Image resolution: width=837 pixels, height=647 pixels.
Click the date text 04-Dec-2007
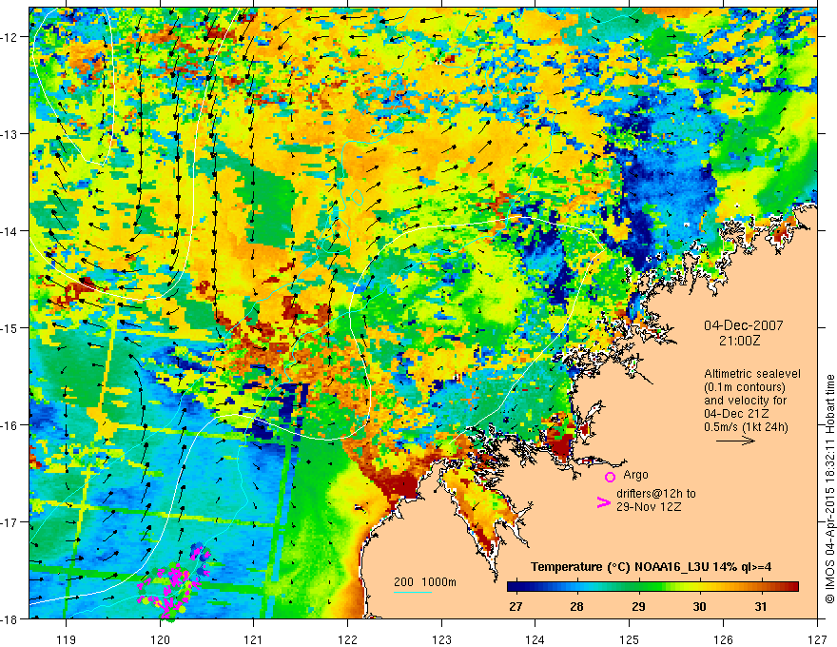click(743, 325)
